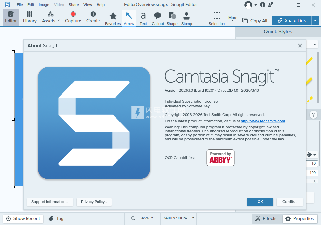Toggle the Show Recent tray
This screenshot has width=321, height=225.
[23, 218]
